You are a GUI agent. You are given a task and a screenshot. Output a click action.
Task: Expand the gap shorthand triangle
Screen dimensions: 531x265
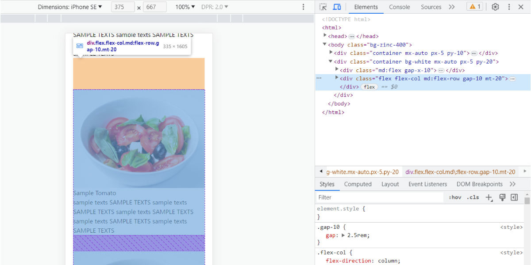pos(344,235)
